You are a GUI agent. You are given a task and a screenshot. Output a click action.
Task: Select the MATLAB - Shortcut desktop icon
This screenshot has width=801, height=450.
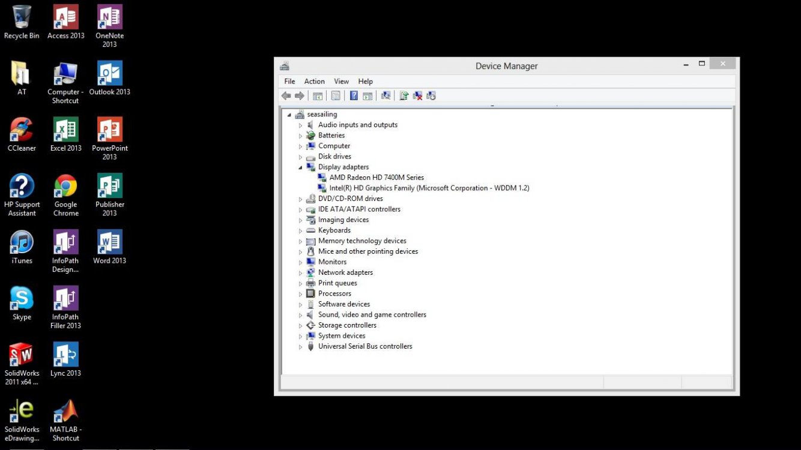coord(65,421)
